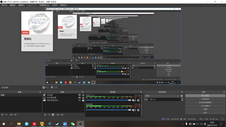Move the scene up in the 场景 panel
Image resolution: width=226 pixels, height=127 pixels.
11,115
